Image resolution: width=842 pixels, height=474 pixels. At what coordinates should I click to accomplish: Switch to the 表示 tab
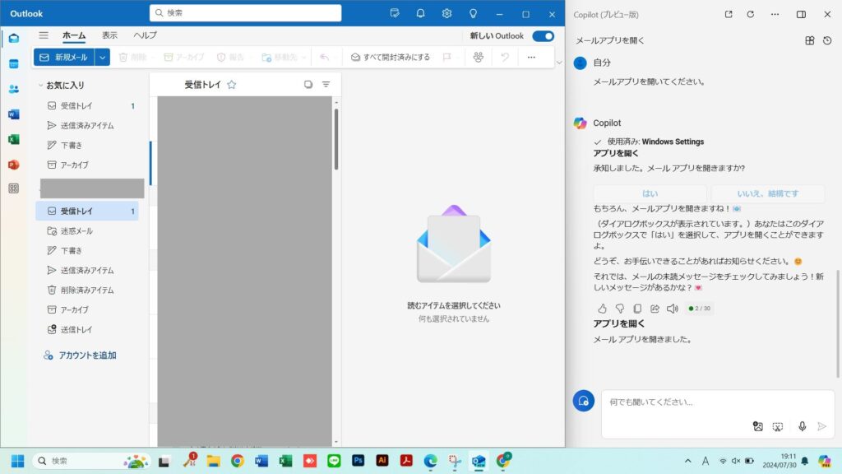109,35
